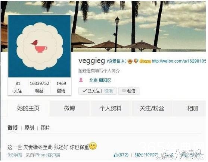This screenshot has height=162, width=208.
Task: Open the 个人资料 tab
Action: coord(111,108)
